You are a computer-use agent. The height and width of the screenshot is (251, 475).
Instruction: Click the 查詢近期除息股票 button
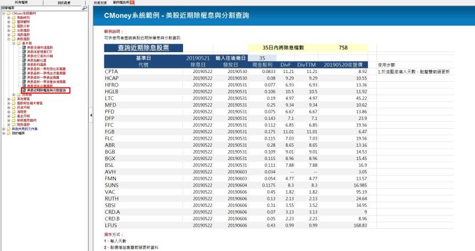pyautogui.click(x=143, y=48)
